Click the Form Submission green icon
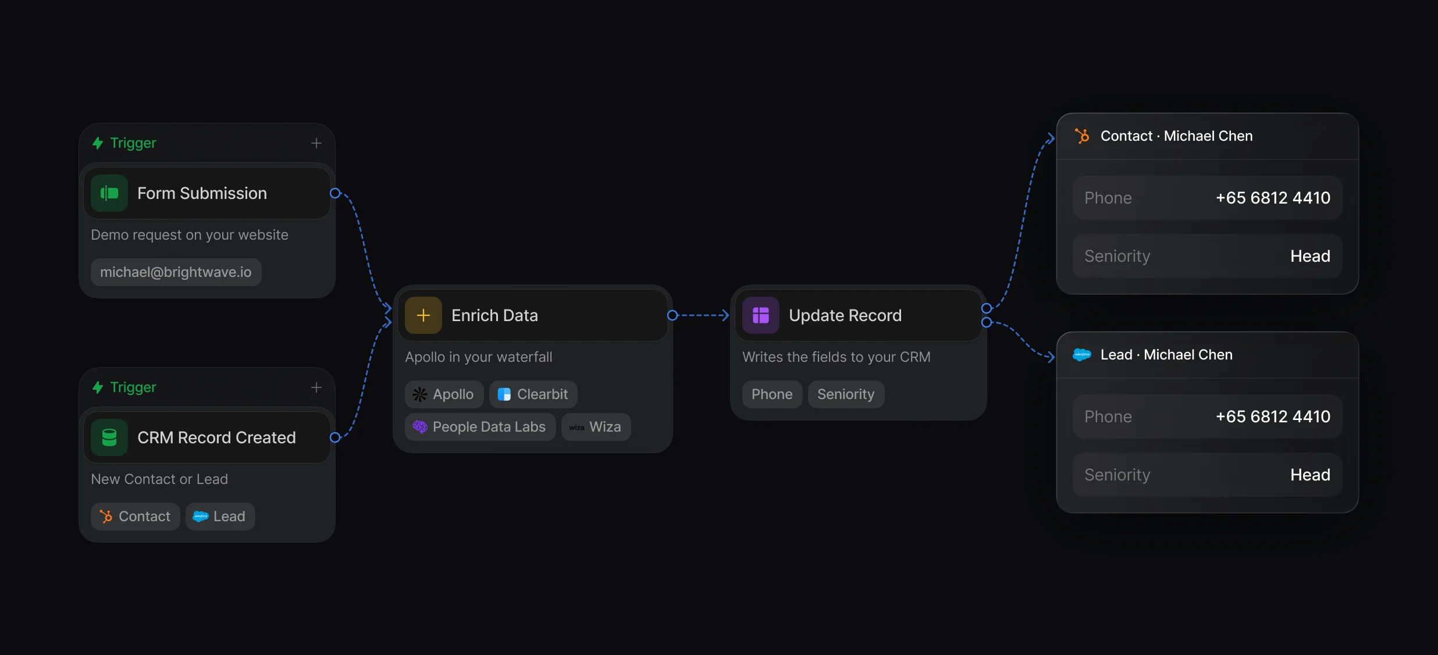The width and height of the screenshot is (1438, 655). pyautogui.click(x=109, y=193)
